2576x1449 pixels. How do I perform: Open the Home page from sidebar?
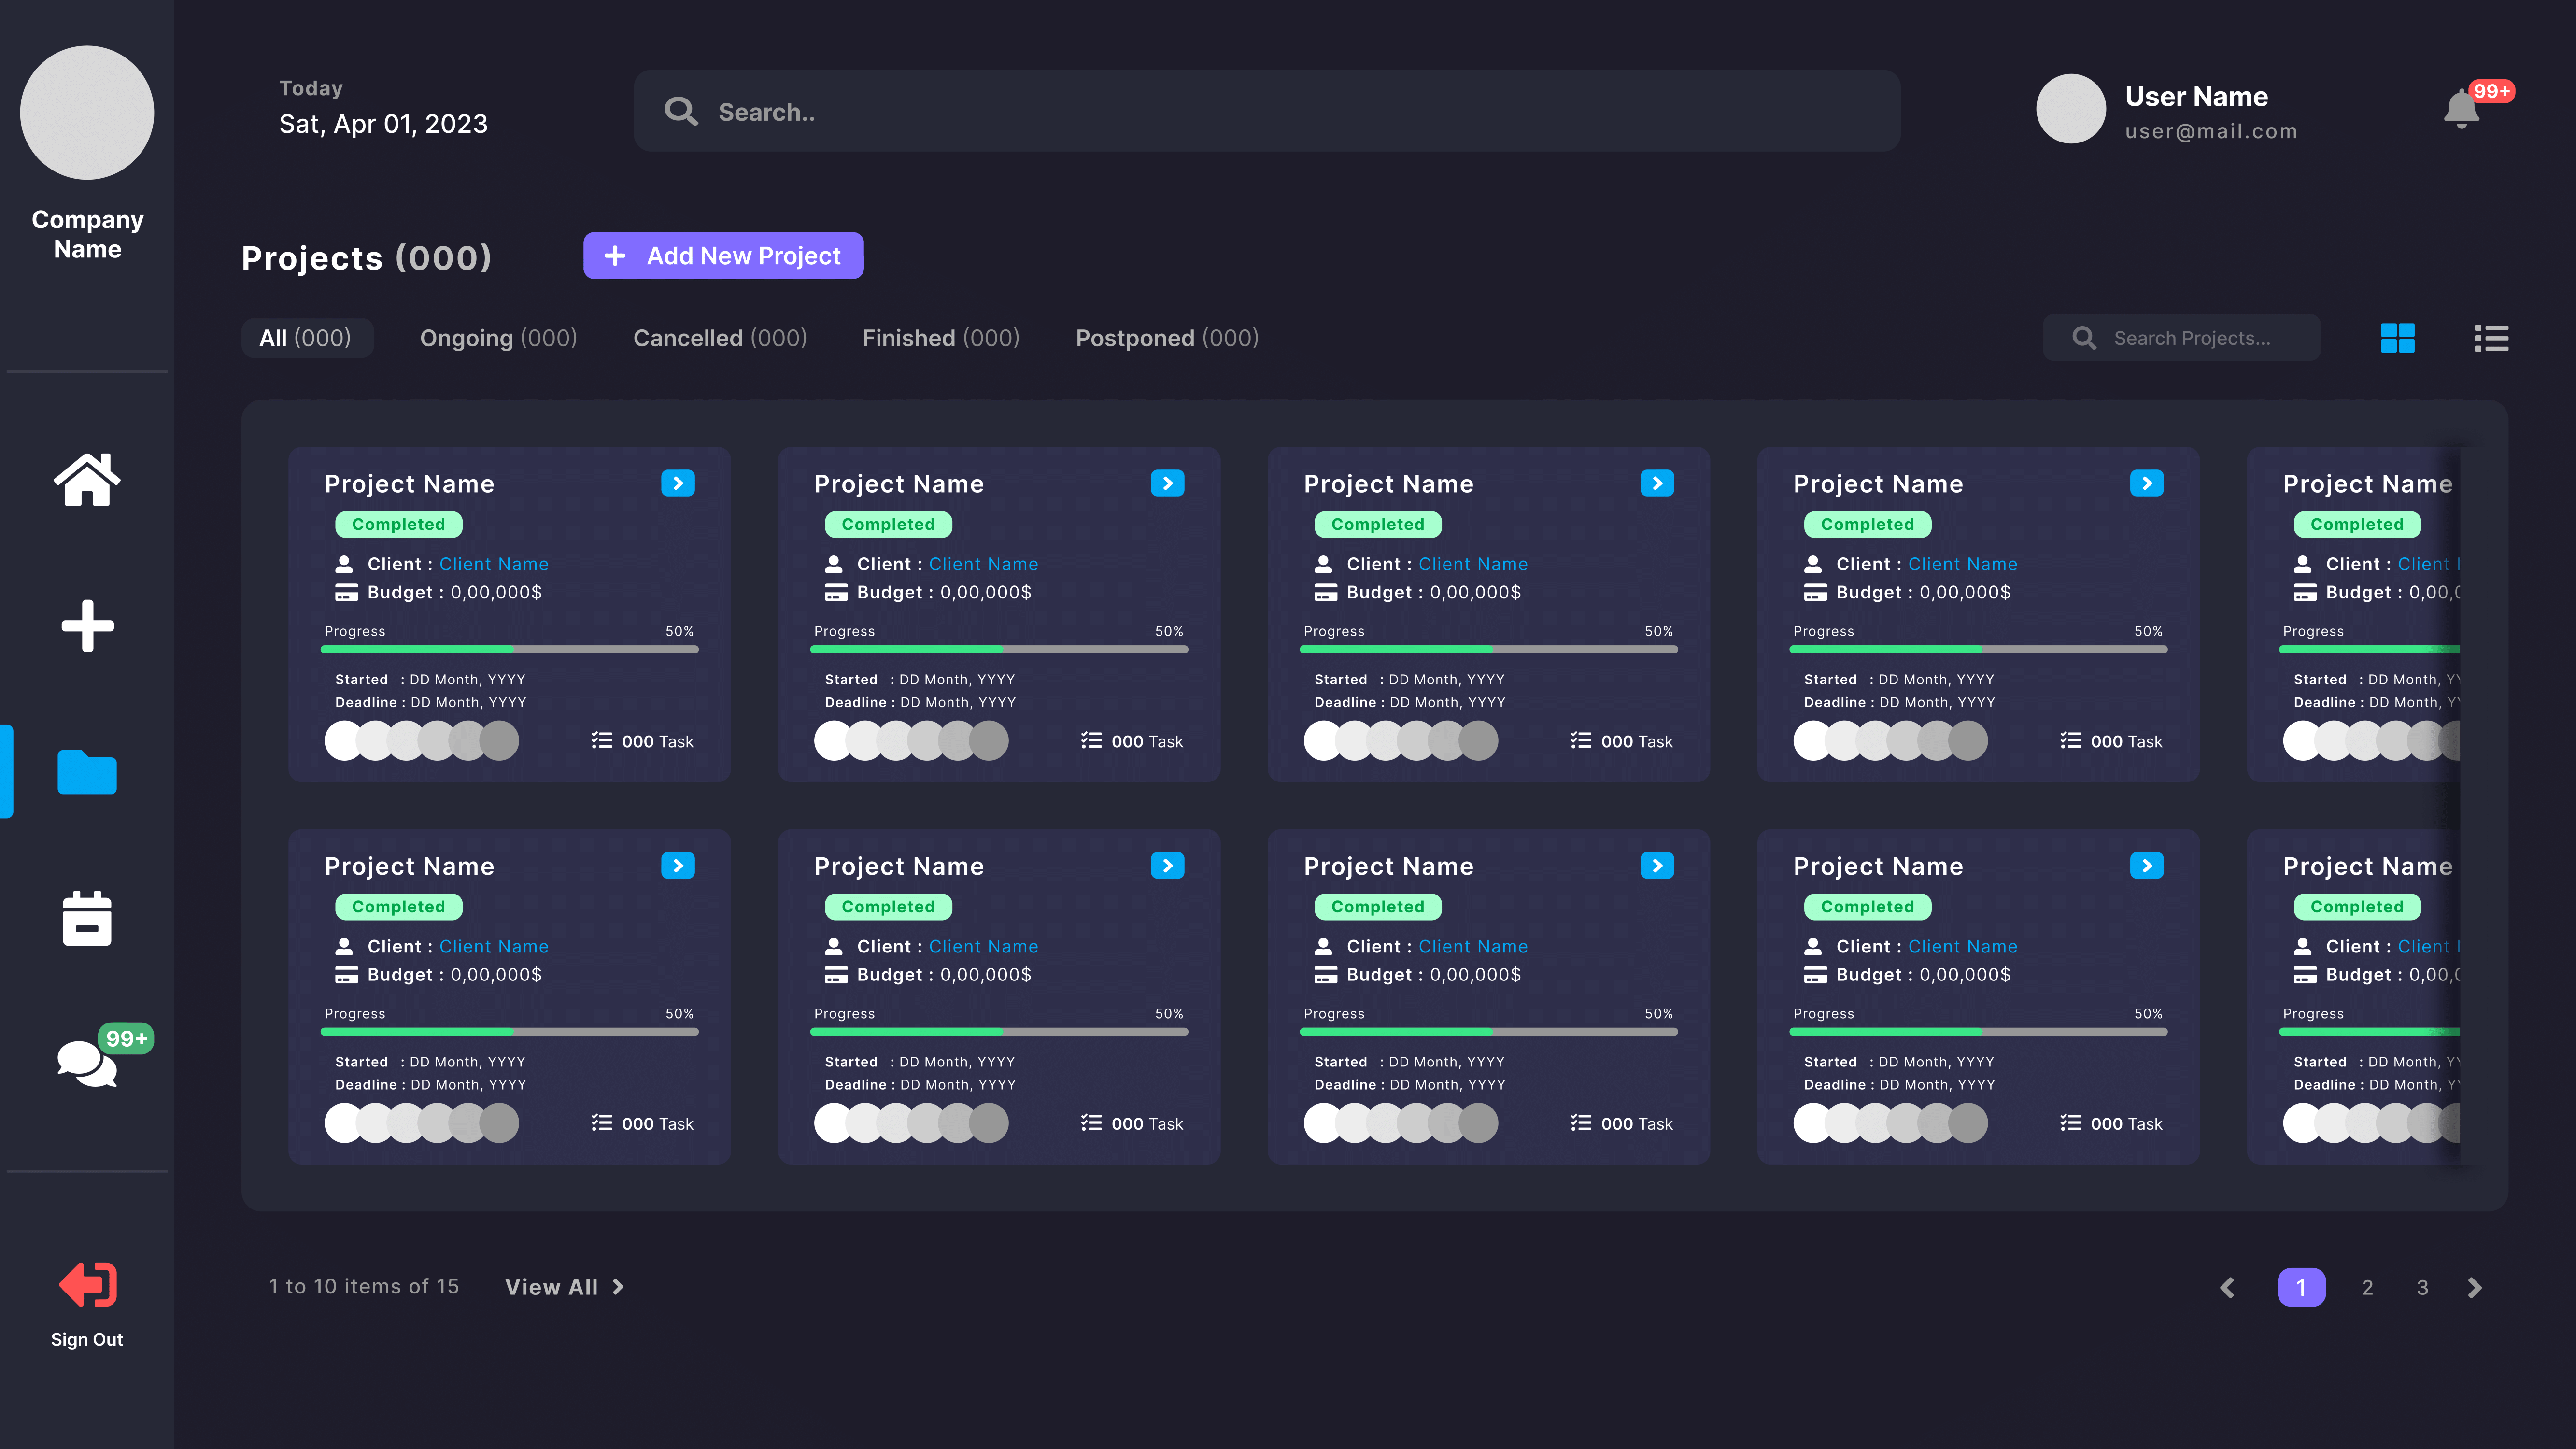[87, 480]
